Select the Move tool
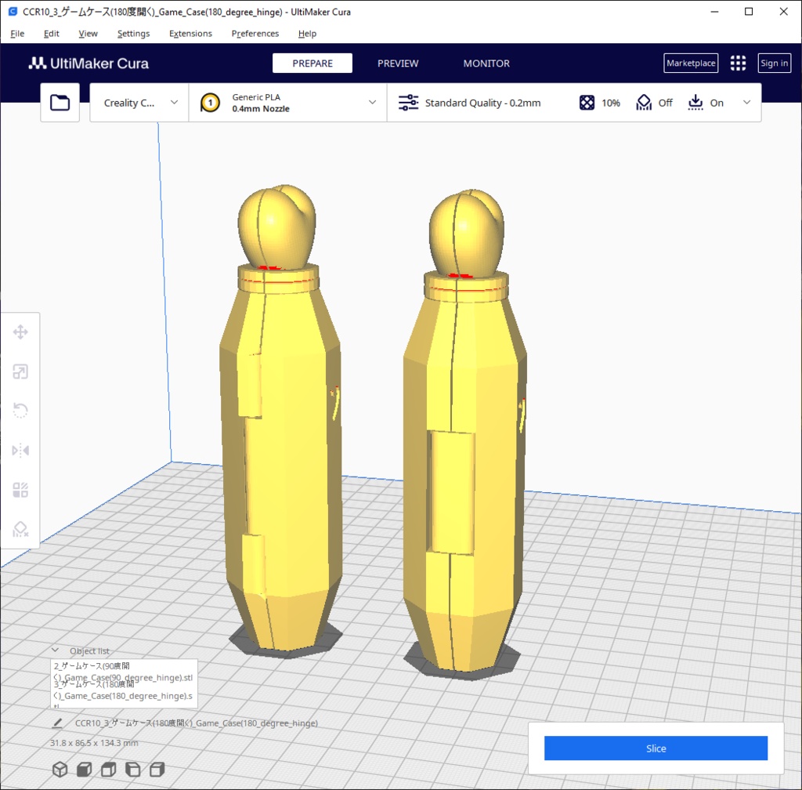This screenshot has height=790, width=802. pos(21,332)
